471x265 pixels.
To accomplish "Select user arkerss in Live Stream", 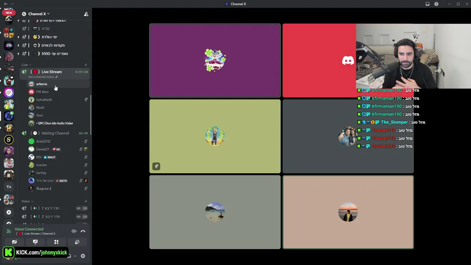I will [x=59, y=84].
